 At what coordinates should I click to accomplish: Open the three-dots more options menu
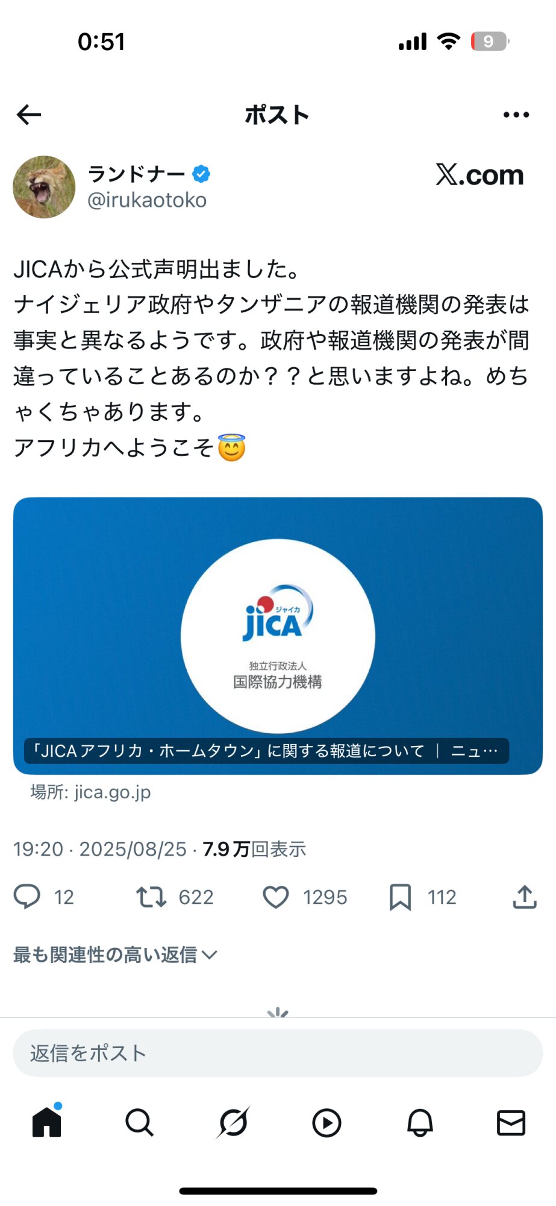516,115
